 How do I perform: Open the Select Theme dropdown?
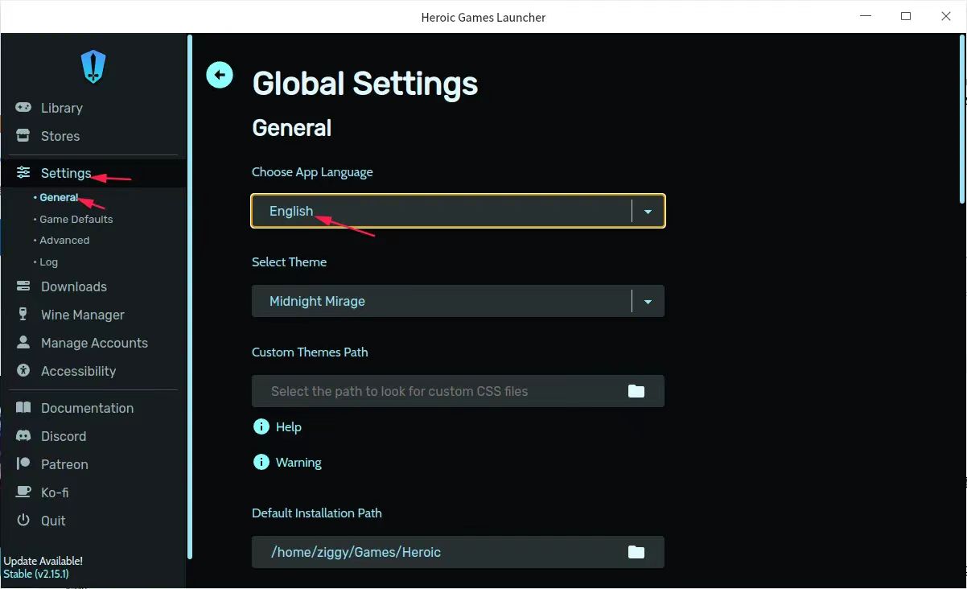coord(458,301)
